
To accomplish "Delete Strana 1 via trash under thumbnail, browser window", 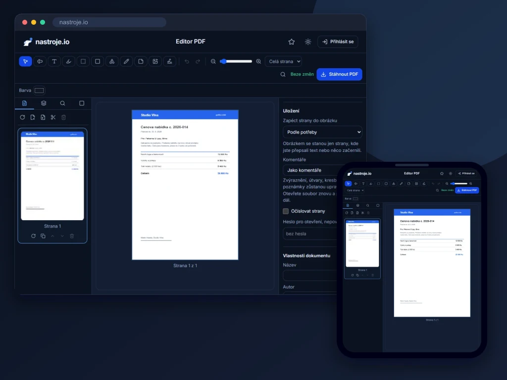I will (72, 236).
